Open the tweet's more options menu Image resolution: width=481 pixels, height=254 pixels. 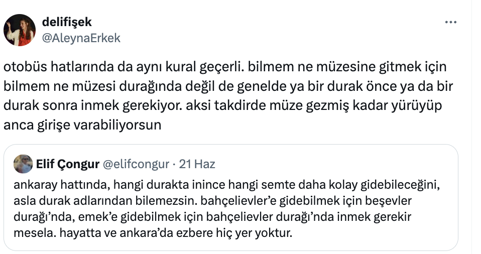[x=451, y=23]
